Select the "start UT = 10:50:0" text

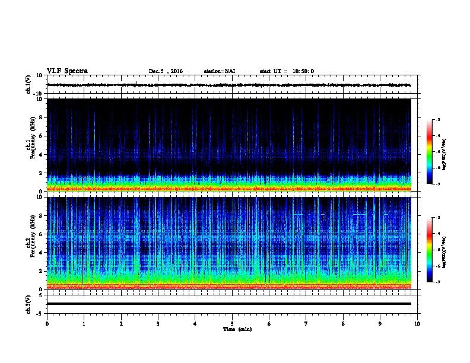click(287, 71)
